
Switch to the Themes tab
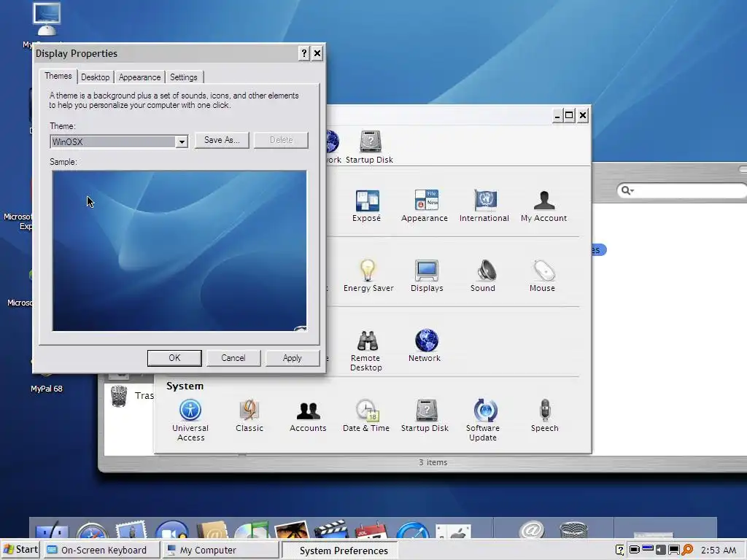pyautogui.click(x=58, y=76)
